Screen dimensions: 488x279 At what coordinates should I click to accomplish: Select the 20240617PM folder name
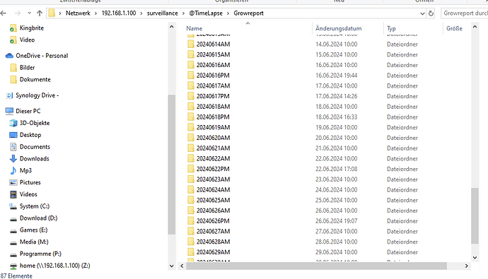(213, 96)
